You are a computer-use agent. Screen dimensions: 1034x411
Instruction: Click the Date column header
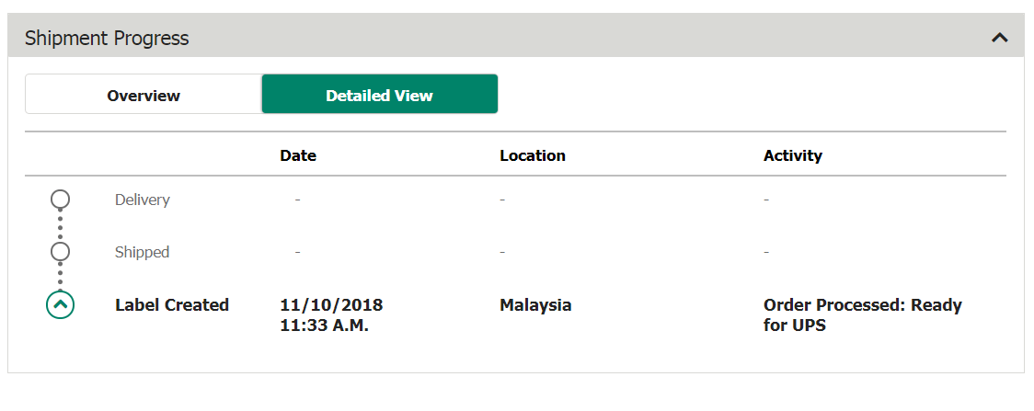pos(298,156)
